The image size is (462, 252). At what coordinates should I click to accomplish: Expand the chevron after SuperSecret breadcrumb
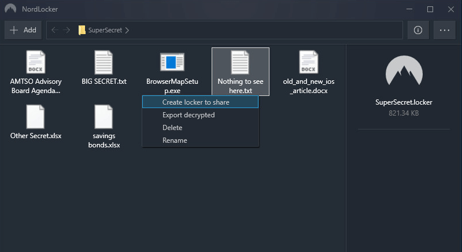(127, 30)
